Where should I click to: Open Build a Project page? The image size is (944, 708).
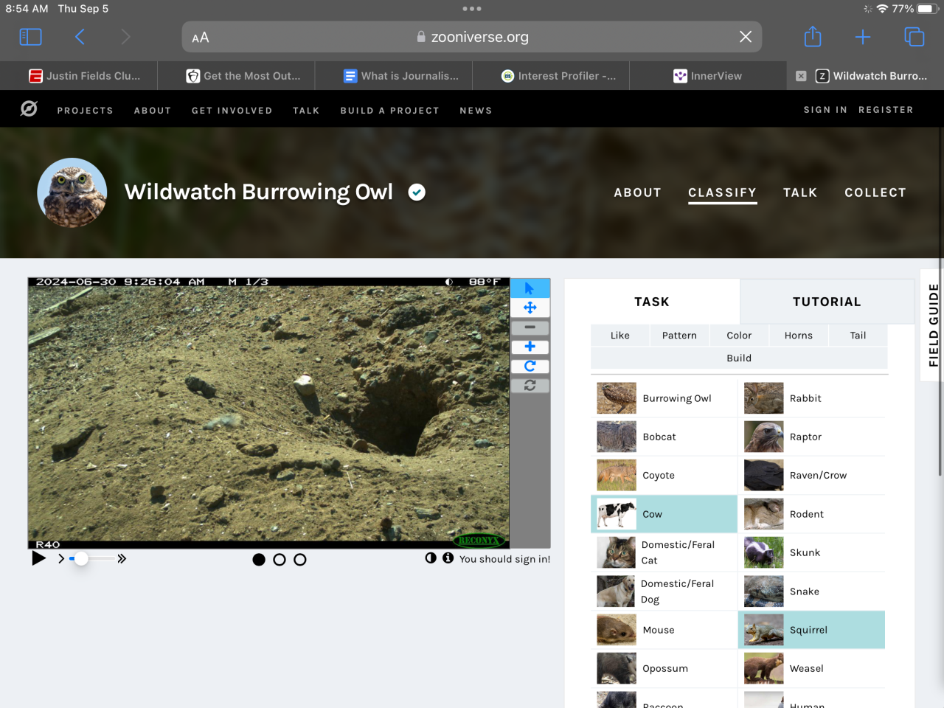(389, 111)
